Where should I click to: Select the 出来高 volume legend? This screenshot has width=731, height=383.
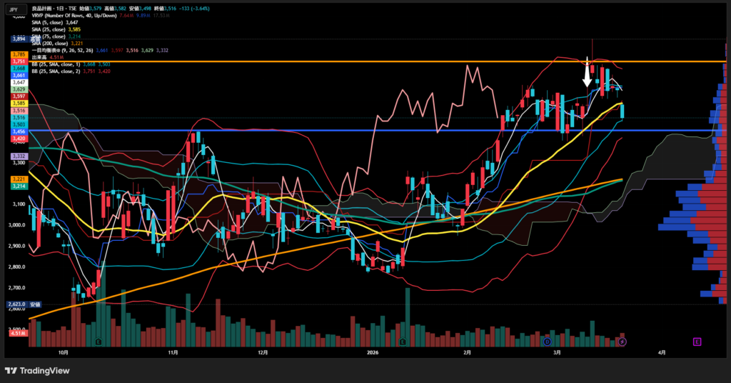(40, 57)
